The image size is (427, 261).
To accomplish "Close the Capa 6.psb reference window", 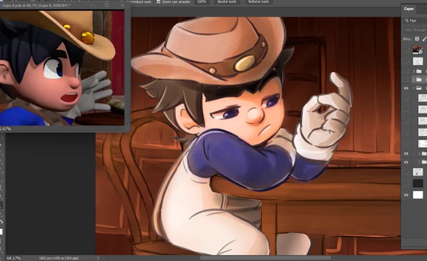I will pyautogui.click(x=122, y=5).
